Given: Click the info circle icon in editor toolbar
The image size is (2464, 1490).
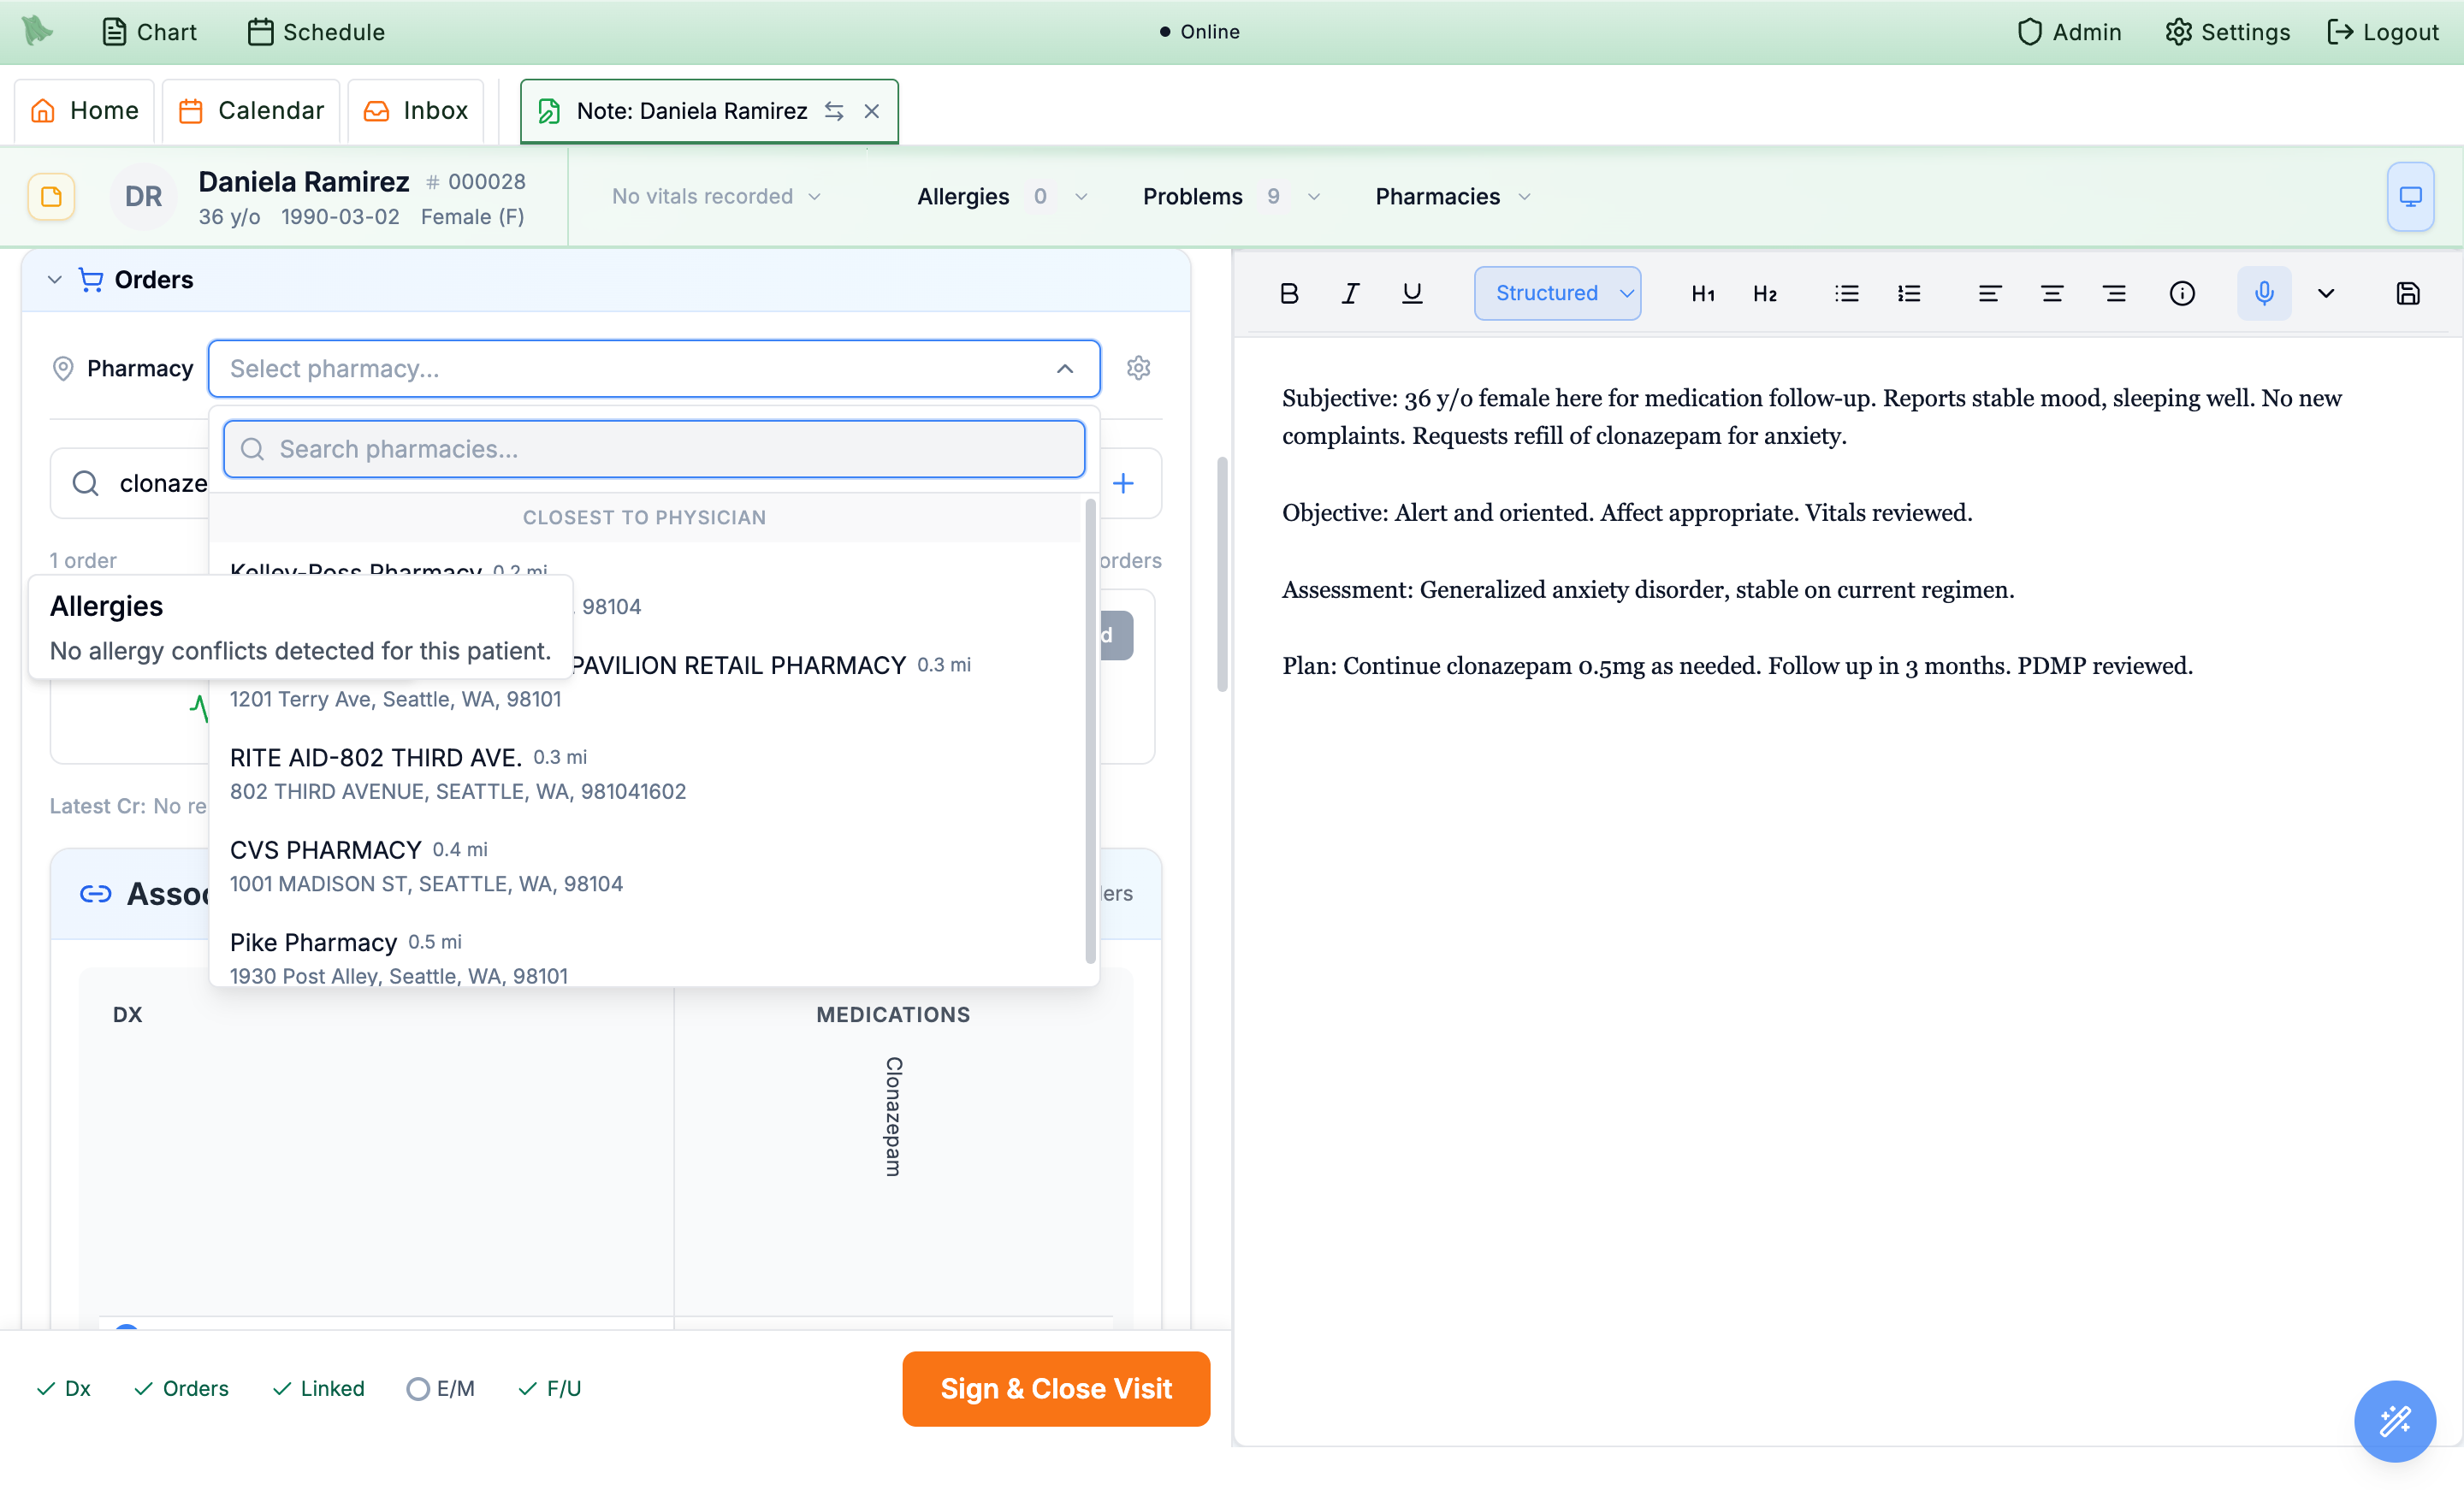Looking at the screenshot, I should click(2182, 293).
